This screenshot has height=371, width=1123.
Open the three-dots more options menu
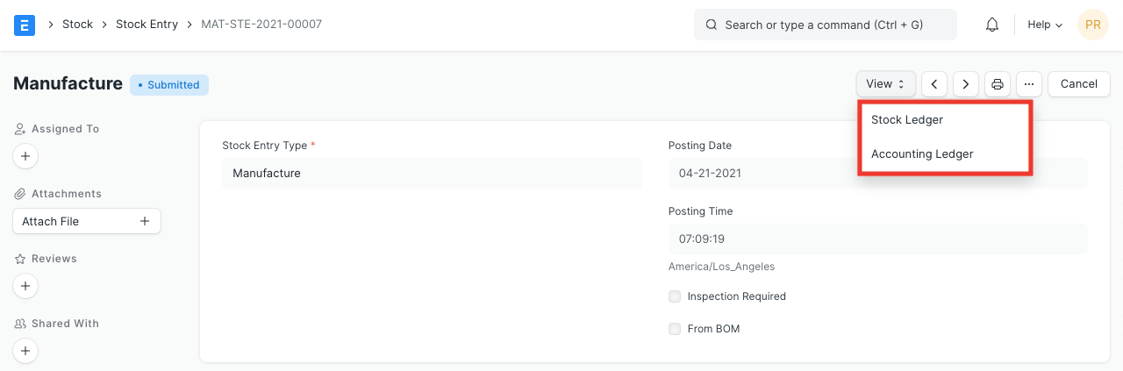pyautogui.click(x=1029, y=84)
